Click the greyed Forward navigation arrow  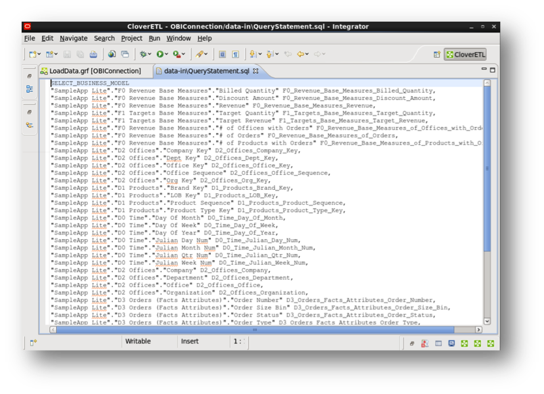[317, 54]
